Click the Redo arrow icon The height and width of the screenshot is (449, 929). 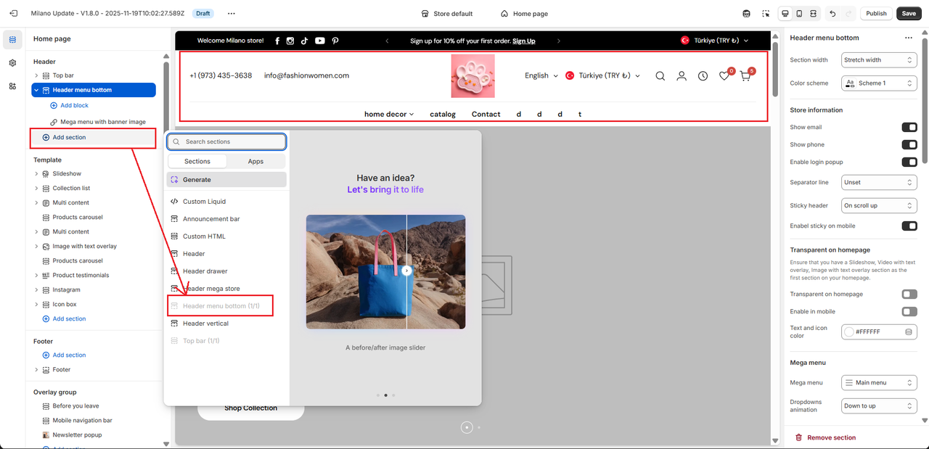848,13
